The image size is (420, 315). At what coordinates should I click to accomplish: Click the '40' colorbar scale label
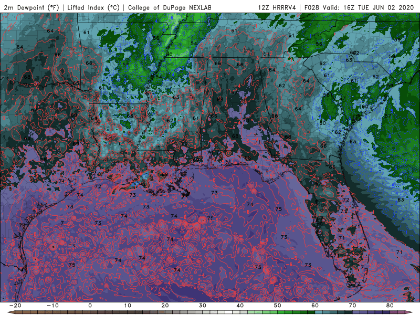240,306
